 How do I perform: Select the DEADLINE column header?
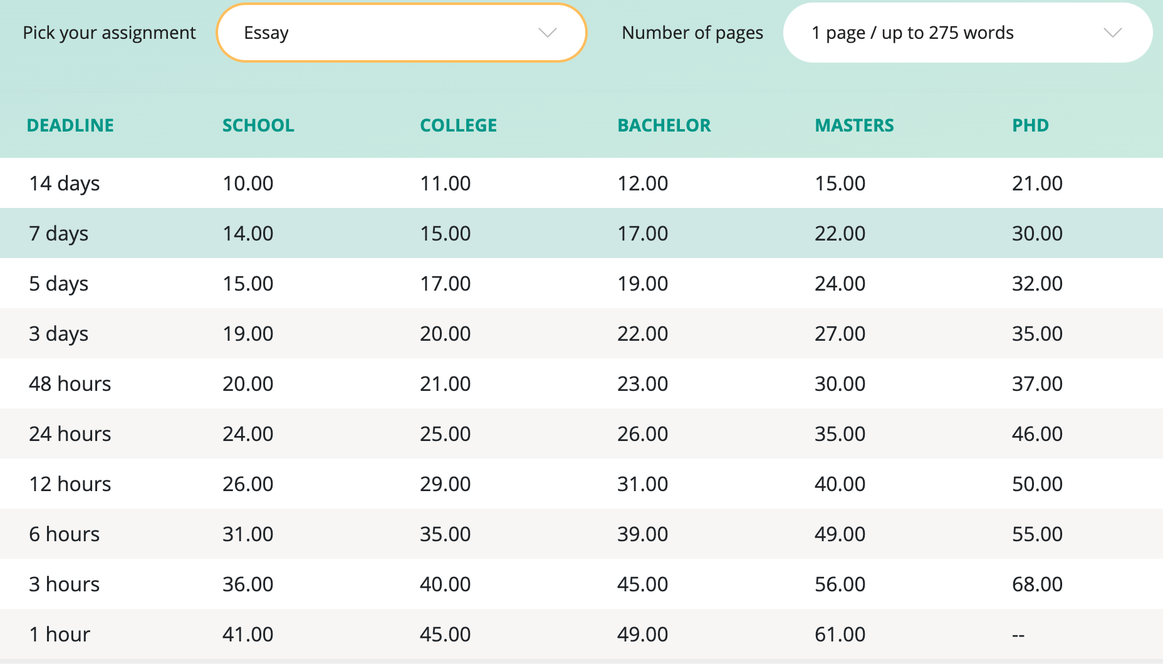70,125
